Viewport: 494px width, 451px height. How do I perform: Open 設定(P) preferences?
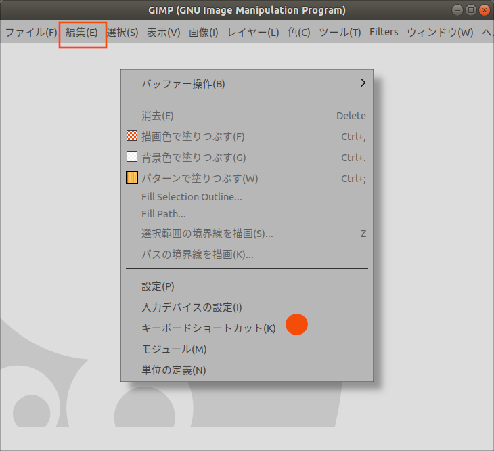(x=247, y=286)
